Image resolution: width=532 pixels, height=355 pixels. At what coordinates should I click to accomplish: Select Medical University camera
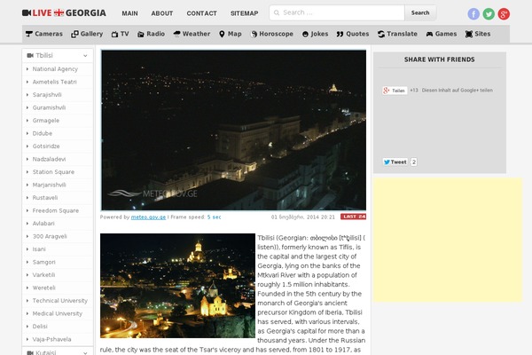[x=58, y=313]
